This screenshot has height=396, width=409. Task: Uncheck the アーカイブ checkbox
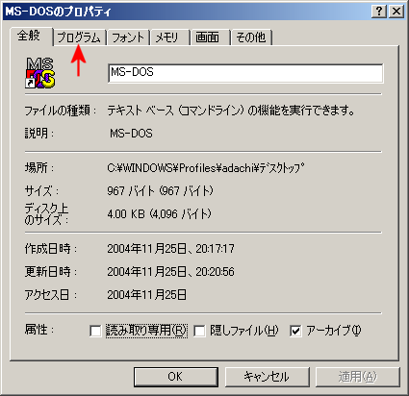295,331
